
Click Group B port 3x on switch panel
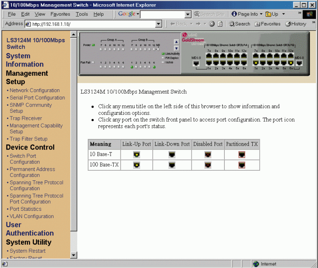[x=270, y=63]
